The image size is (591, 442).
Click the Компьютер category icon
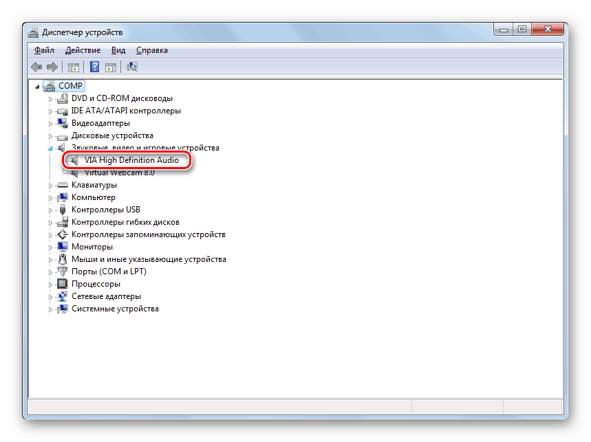63,197
